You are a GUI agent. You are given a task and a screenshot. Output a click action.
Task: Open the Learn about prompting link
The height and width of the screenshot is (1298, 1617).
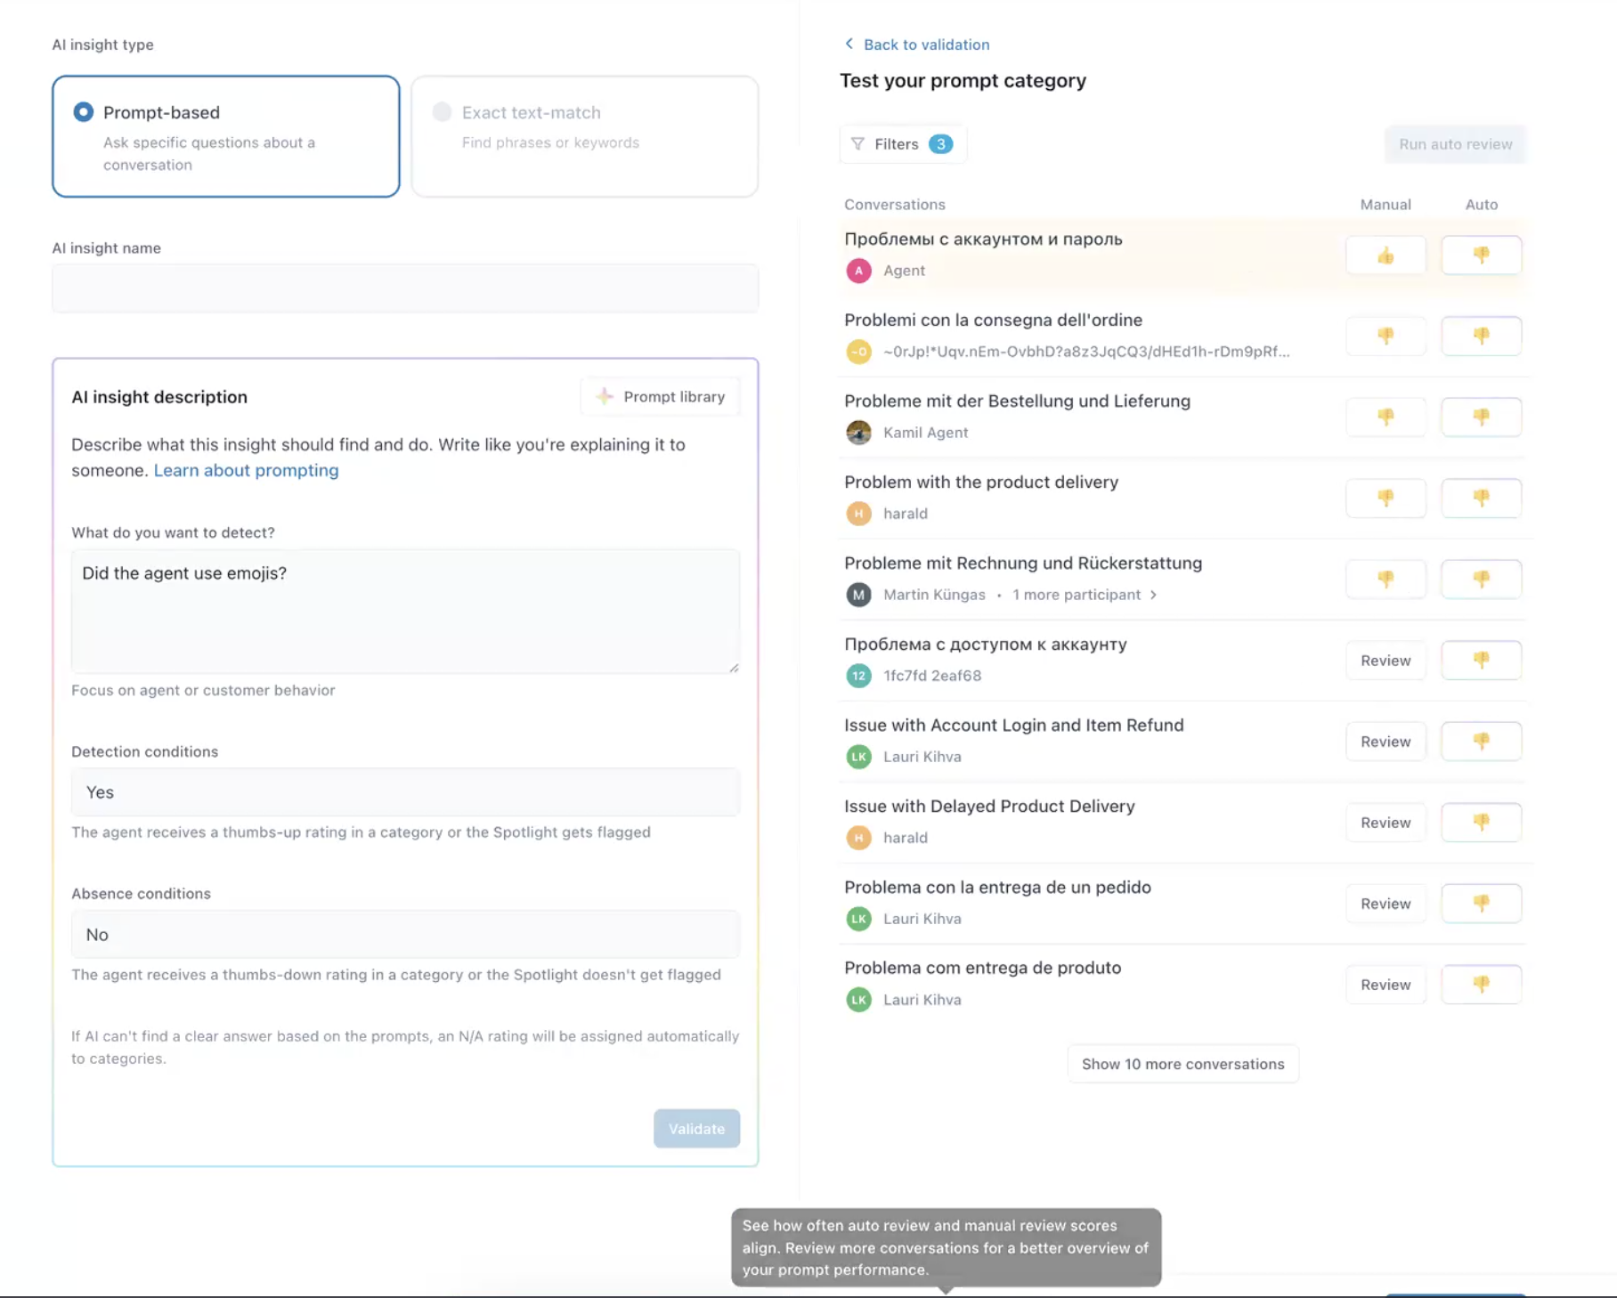[246, 470]
